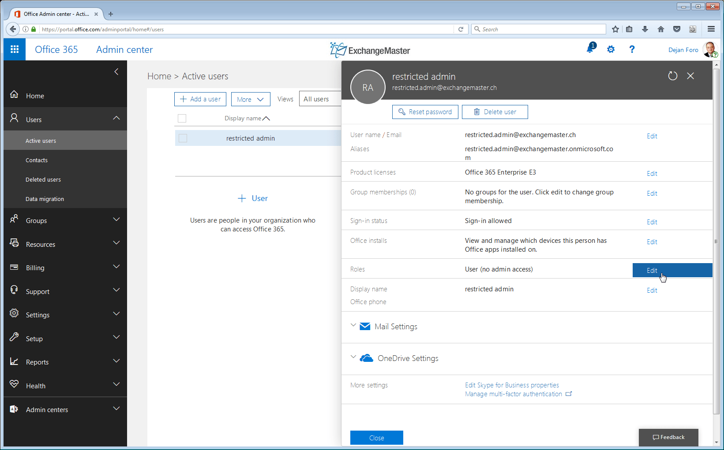The height and width of the screenshot is (450, 724).
Task: Click the Resources icon in the sidebar
Action: coord(14,243)
